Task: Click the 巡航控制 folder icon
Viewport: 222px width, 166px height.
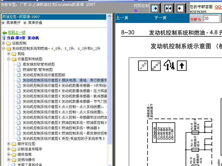Action: [x=9, y=43]
